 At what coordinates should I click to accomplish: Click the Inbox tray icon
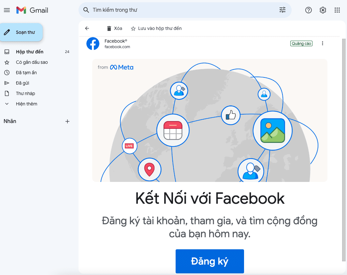click(x=7, y=52)
